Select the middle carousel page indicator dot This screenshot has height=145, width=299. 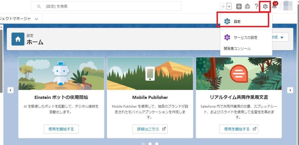pyautogui.click(x=150, y=144)
